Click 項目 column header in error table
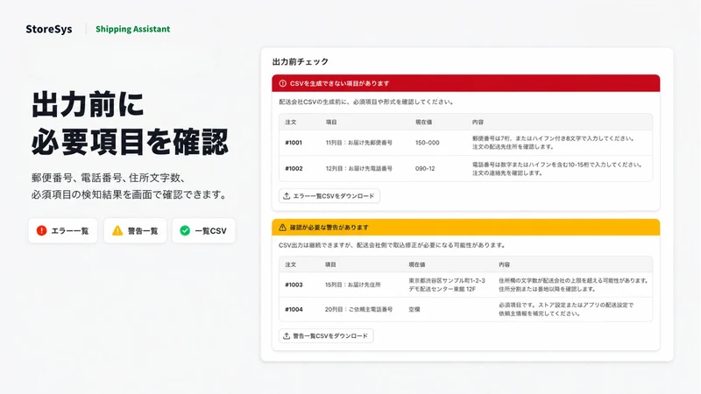701x394 pixels. pyautogui.click(x=331, y=122)
